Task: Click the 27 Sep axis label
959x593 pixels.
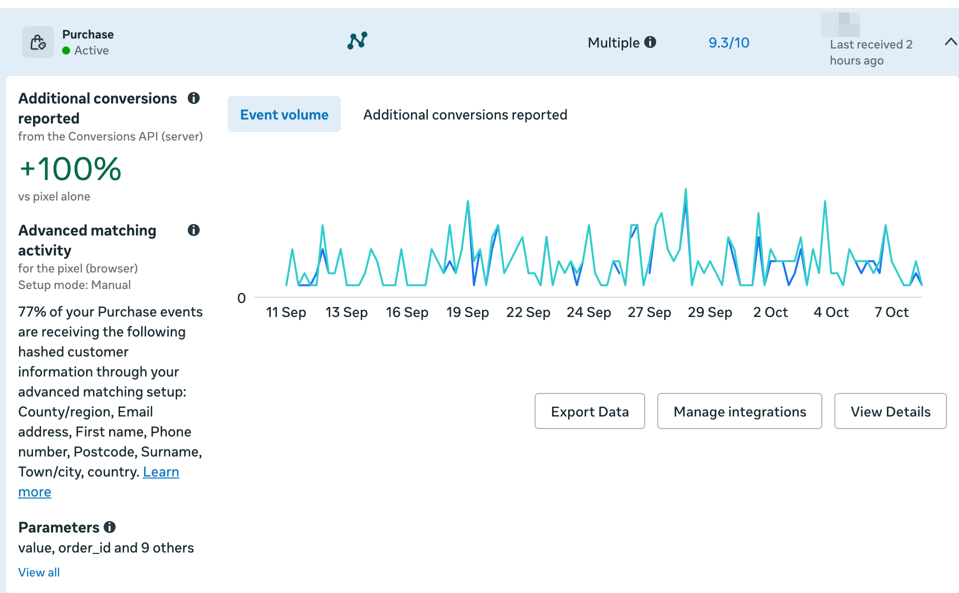Action: [649, 312]
